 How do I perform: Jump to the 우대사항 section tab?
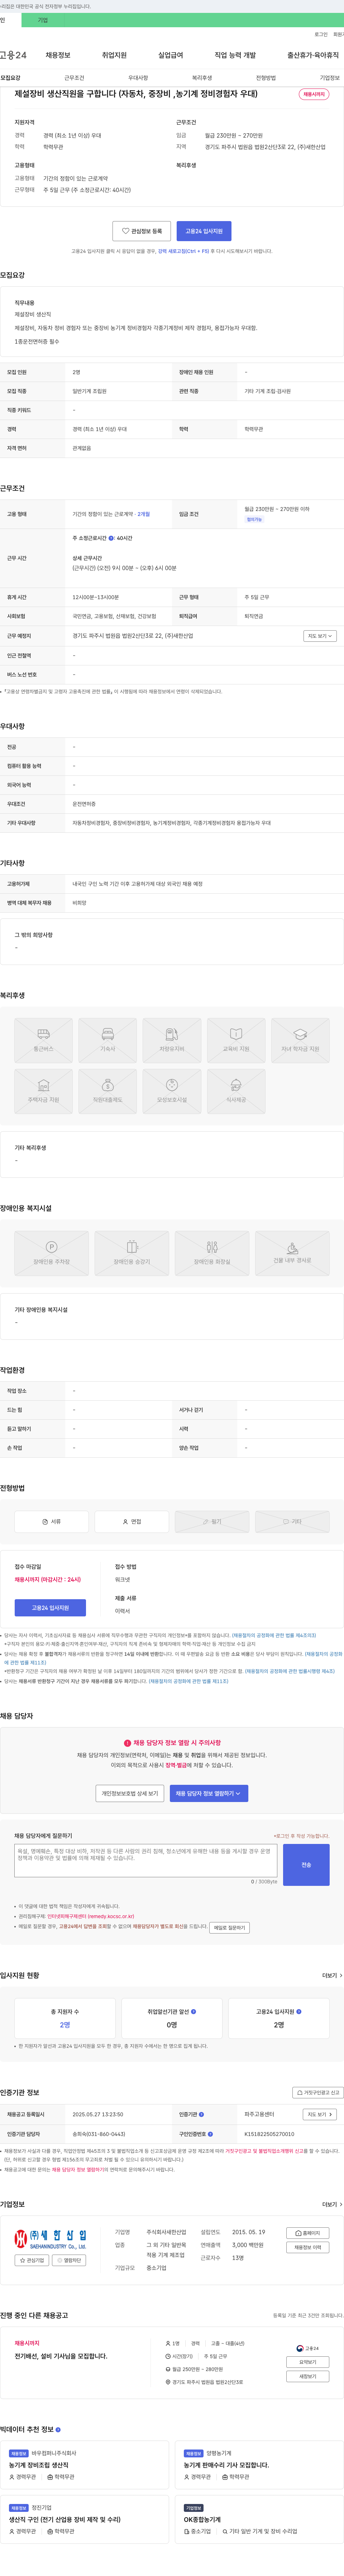point(138,78)
